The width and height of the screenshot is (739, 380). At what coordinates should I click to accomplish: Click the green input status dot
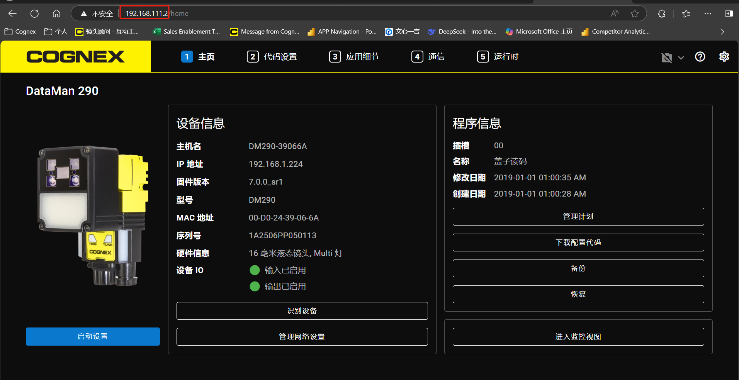pyautogui.click(x=255, y=270)
